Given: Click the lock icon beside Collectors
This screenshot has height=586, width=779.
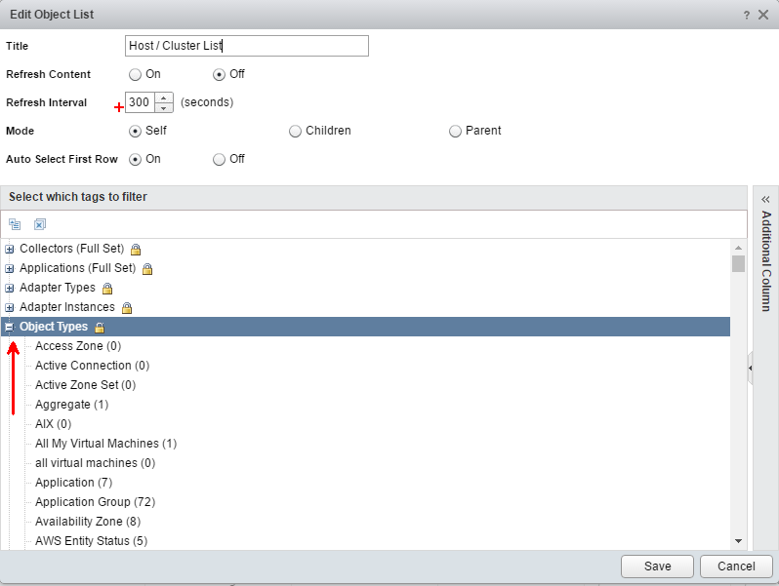Looking at the screenshot, I should [136, 250].
